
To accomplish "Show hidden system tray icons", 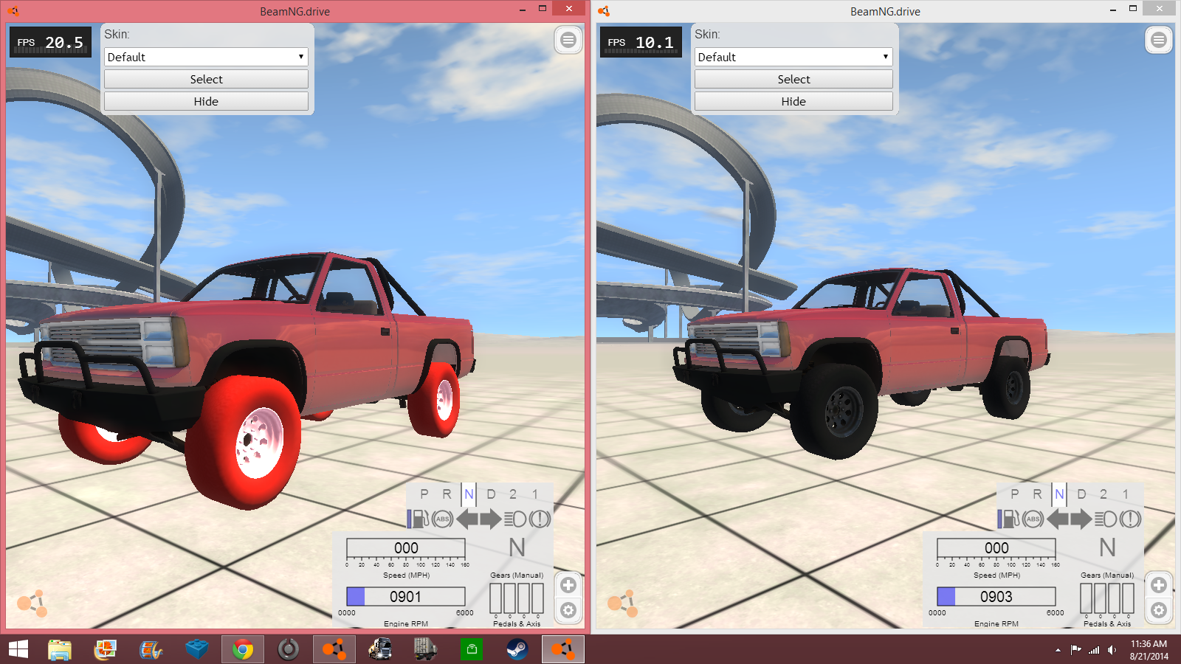I will (x=1058, y=650).
